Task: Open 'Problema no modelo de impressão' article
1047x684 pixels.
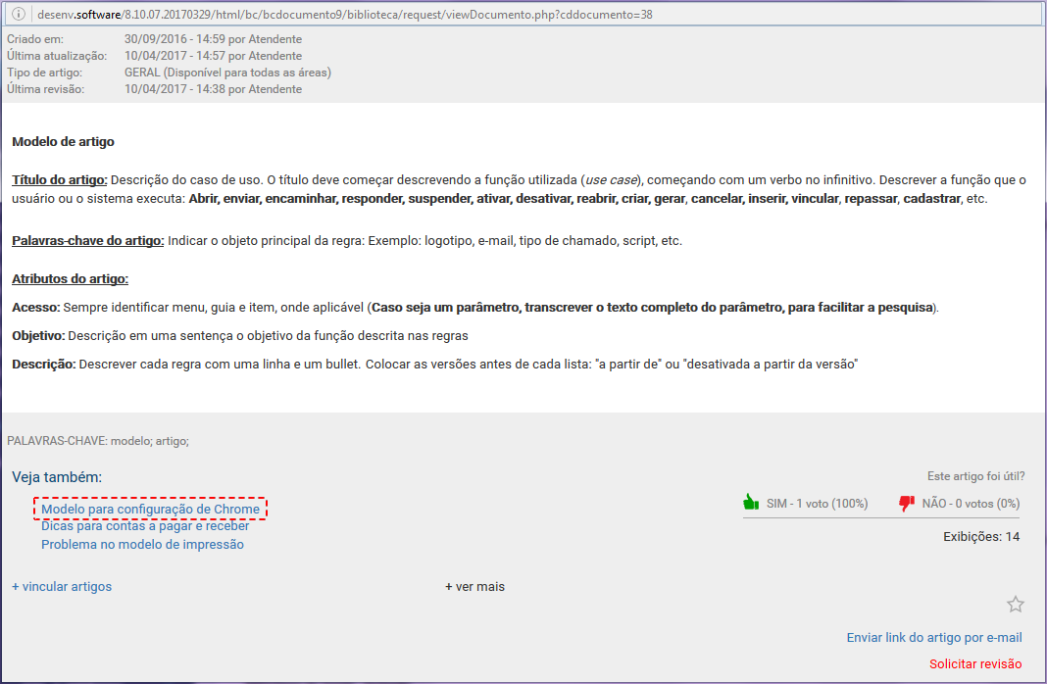Action: coord(142,544)
